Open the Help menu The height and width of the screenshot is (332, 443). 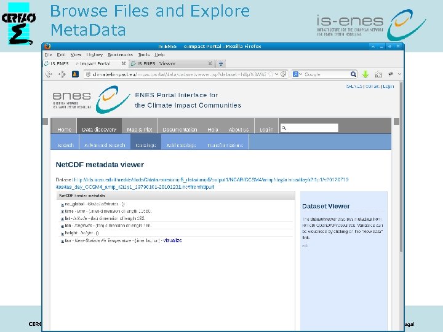[159, 55]
